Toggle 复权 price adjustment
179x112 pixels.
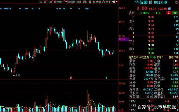click(85, 2)
